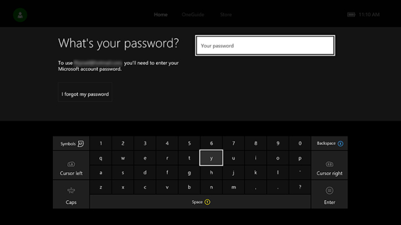Screen dimensions: 401x225
Task: Choose the g key
Action: pyautogui.click(x=189, y=173)
